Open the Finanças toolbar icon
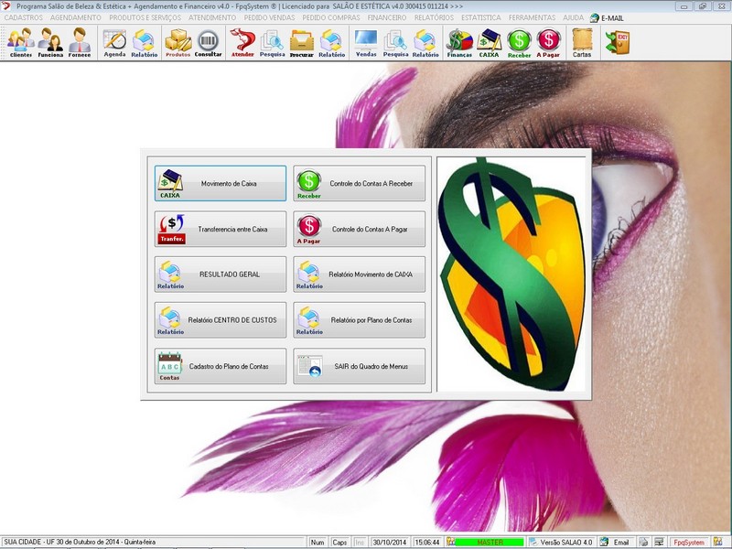Screen dimensions: 732x549 (459, 42)
